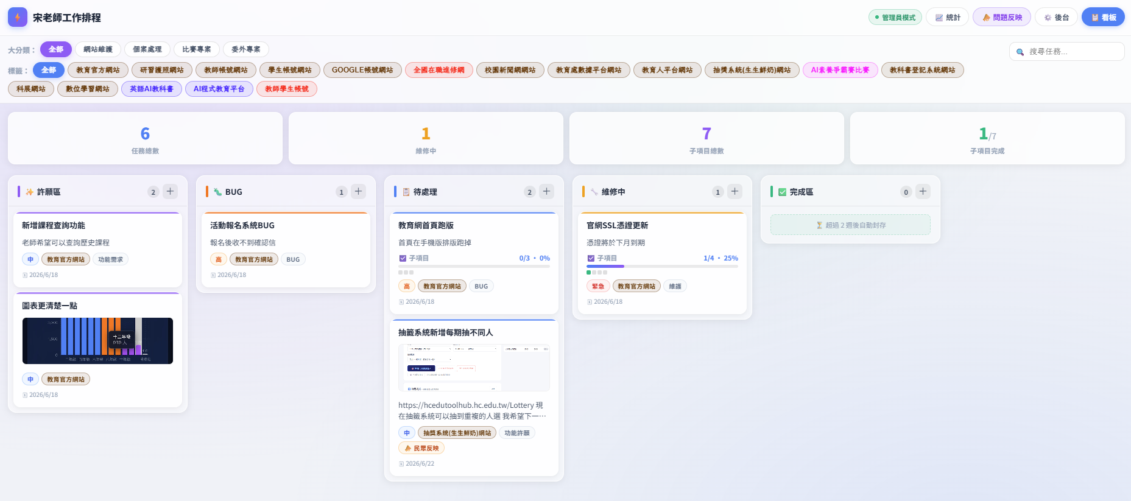Go to the 後台 admin panel
Screen dimensions: 1131x501
1056,17
